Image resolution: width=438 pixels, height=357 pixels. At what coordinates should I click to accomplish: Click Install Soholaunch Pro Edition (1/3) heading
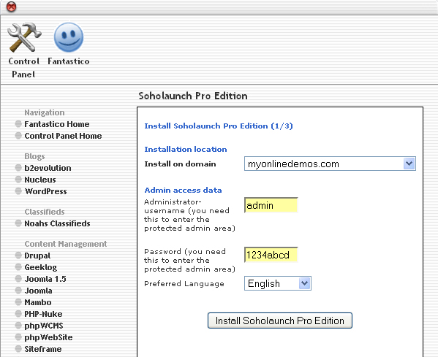219,126
